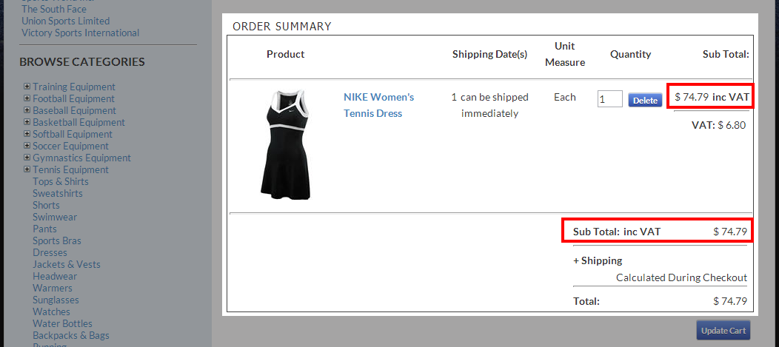Image resolution: width=779 pixels, height=347 pixels.
Task: Click the Calculated During Checkout text
Action: [x=681, y=277]
